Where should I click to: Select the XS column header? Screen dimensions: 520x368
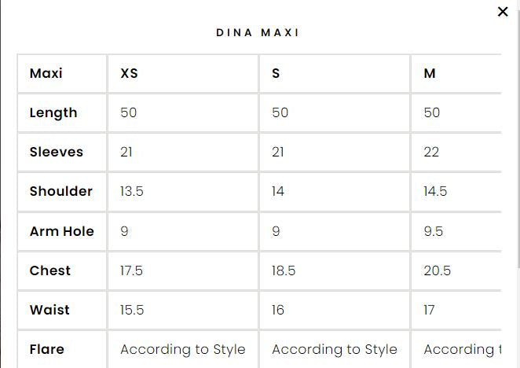tap(129, 73)
